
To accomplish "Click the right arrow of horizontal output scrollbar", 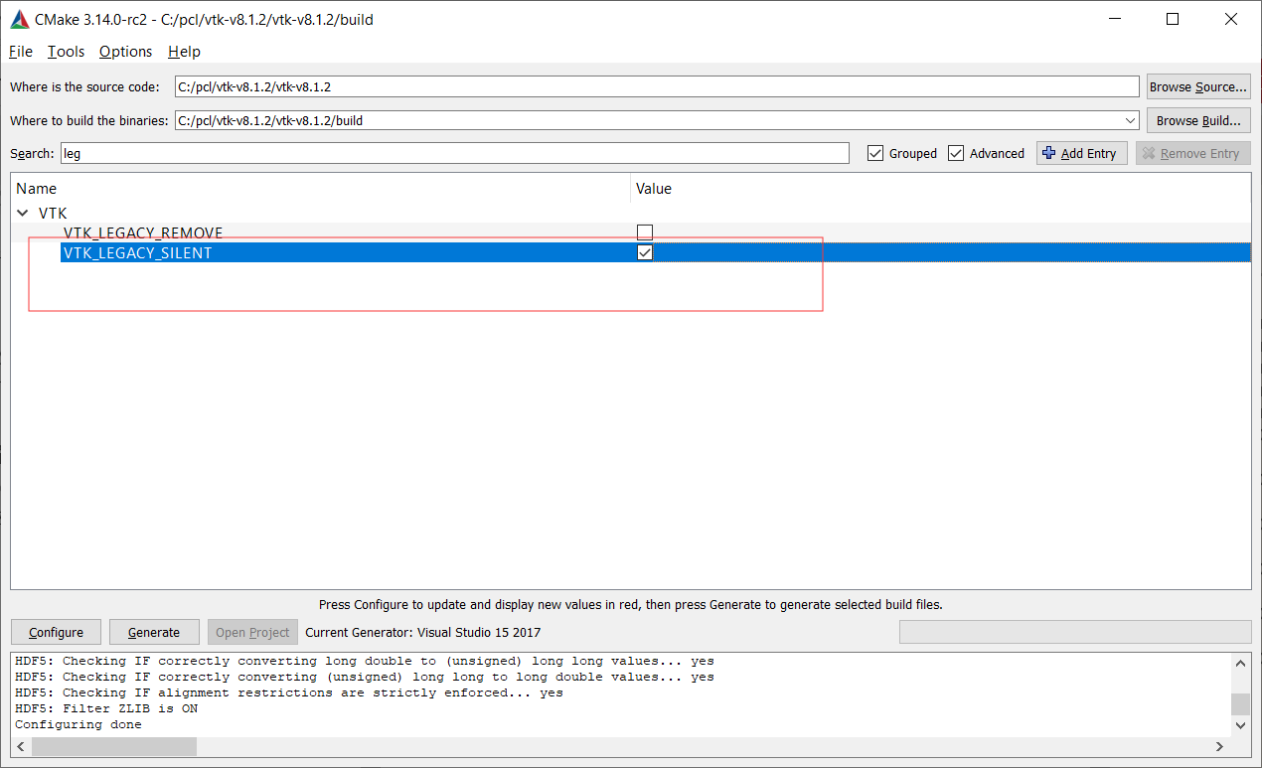I will [x=1220, y=746].
